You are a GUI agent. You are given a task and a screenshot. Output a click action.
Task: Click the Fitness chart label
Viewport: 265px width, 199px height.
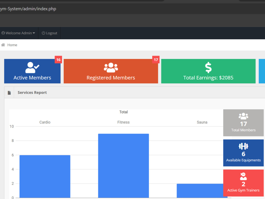[x=123, y=122]
